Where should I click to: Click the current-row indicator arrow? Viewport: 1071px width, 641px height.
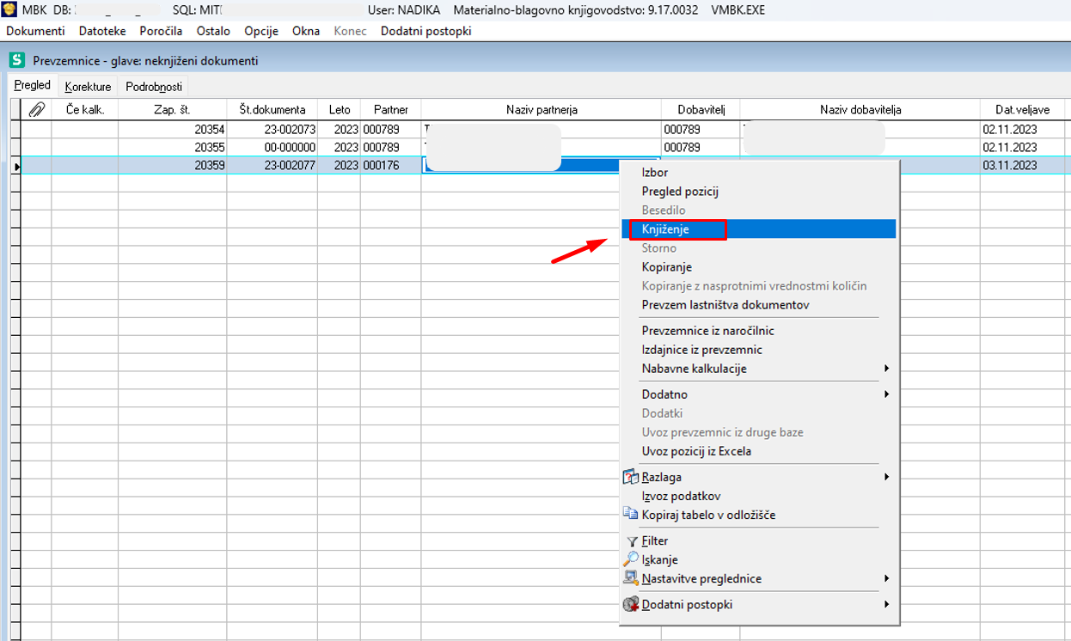(15, 165)
